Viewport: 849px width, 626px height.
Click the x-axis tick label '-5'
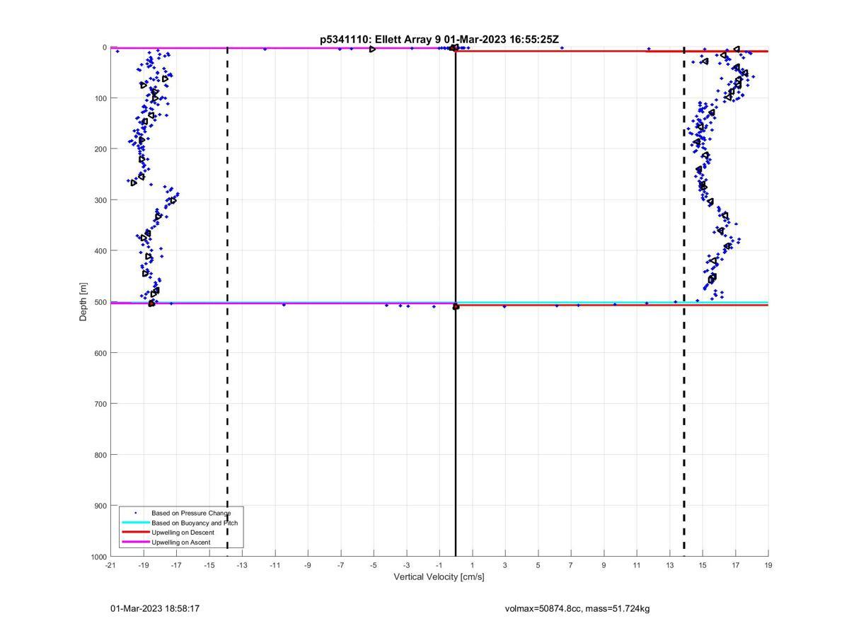pos(374,565)
